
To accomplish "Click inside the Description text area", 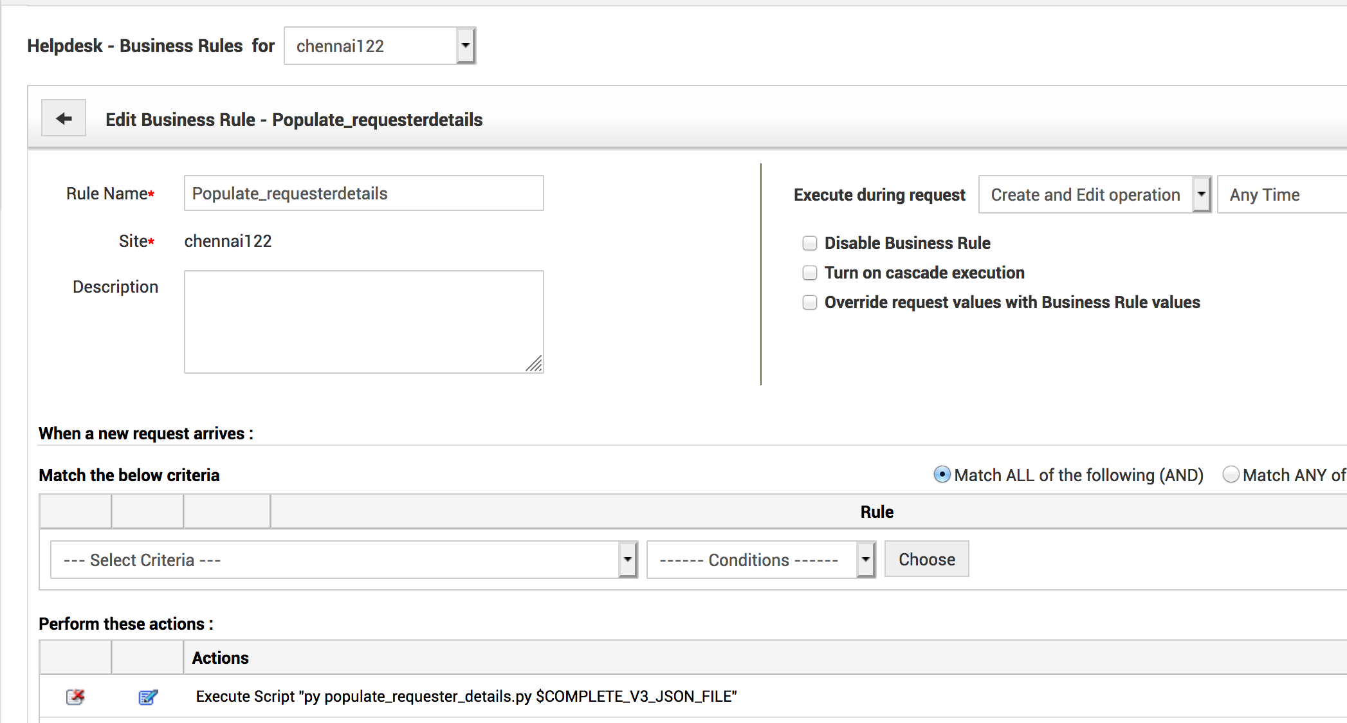I will [363, 322].
